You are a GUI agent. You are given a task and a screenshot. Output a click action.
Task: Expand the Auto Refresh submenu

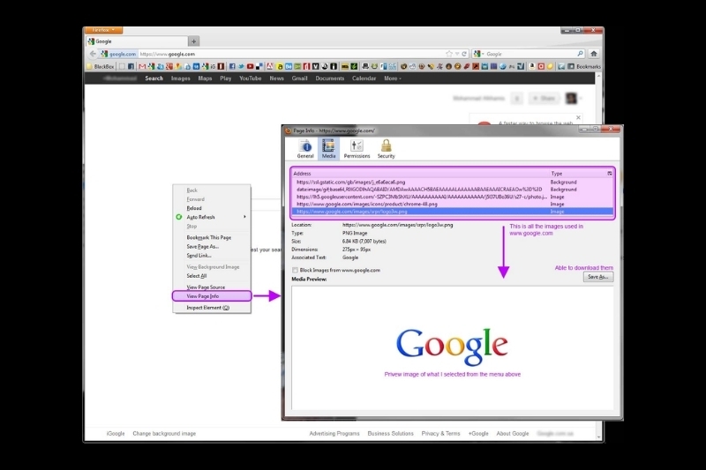(x=212, y=217)
